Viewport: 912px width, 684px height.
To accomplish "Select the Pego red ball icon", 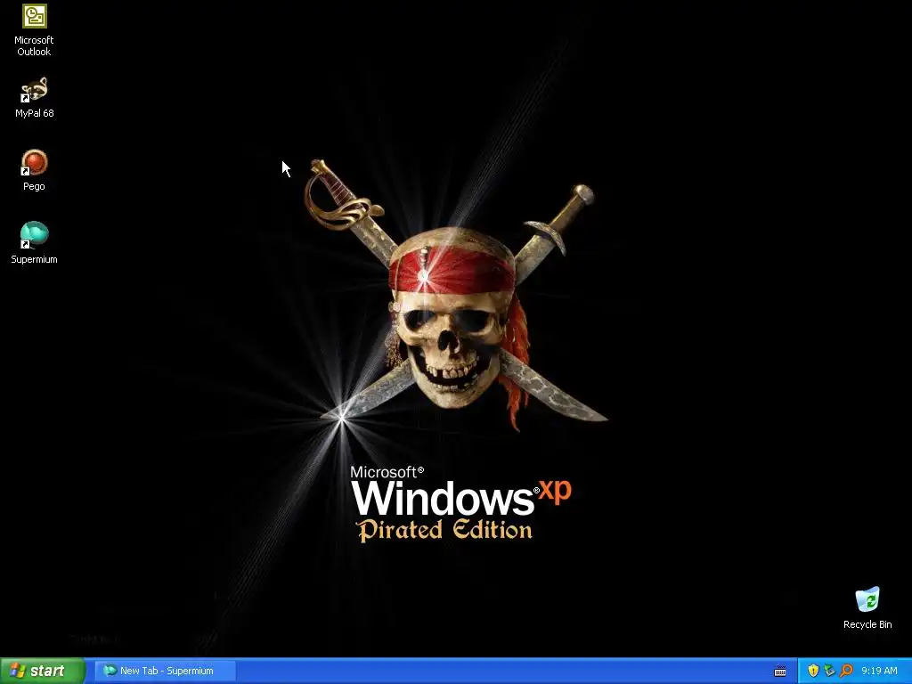I will pyautogui.click(x=35, y=163).
